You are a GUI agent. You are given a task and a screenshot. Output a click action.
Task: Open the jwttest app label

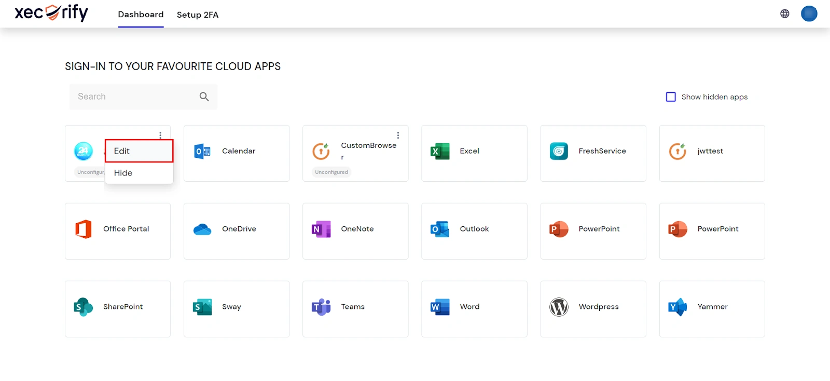[x=710, y=151]
